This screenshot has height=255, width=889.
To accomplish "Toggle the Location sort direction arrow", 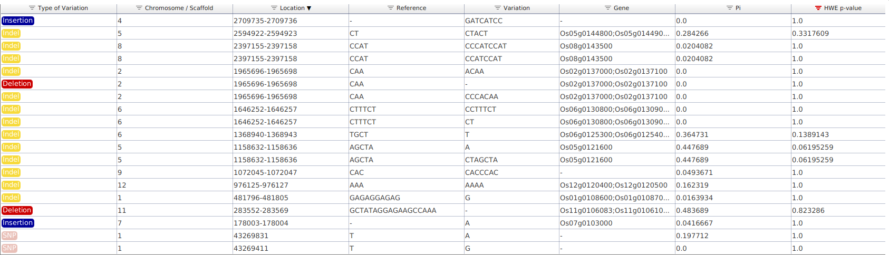I will click(309, 8).
